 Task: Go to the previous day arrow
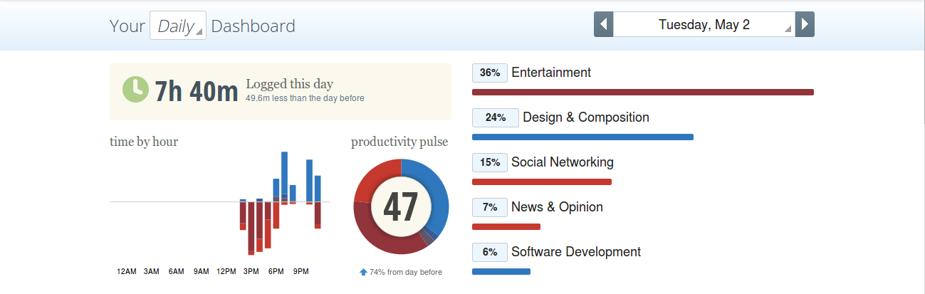(x=603, y=25)
